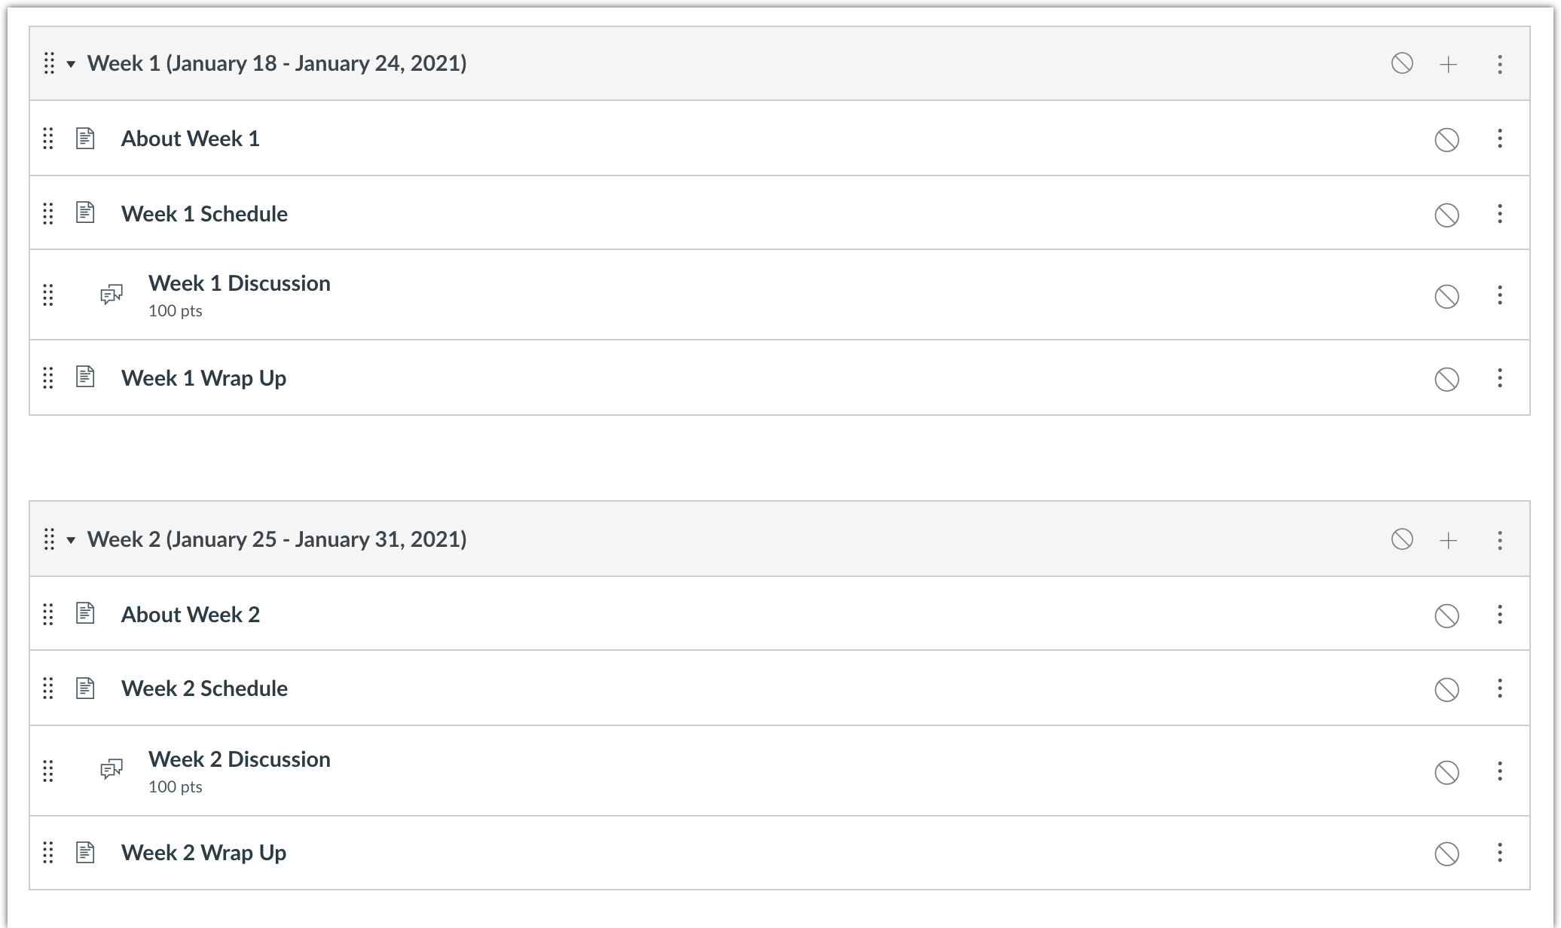Image resolution: width=1561 pixels, height=928 pixels.
Task: Click the page icon next to Week 2 Schedule
Action: tap(86, 688)
